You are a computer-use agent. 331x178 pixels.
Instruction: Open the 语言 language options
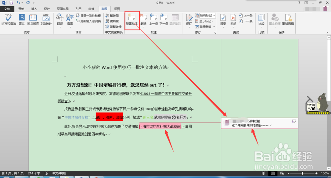point(70,20)
